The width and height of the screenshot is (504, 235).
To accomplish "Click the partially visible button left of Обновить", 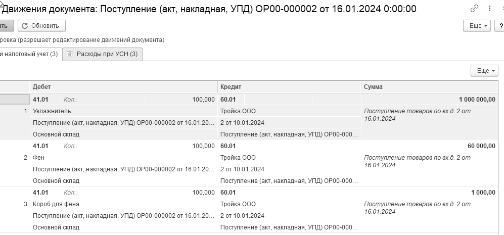I will pyautogui.click(x=7, y=26).
